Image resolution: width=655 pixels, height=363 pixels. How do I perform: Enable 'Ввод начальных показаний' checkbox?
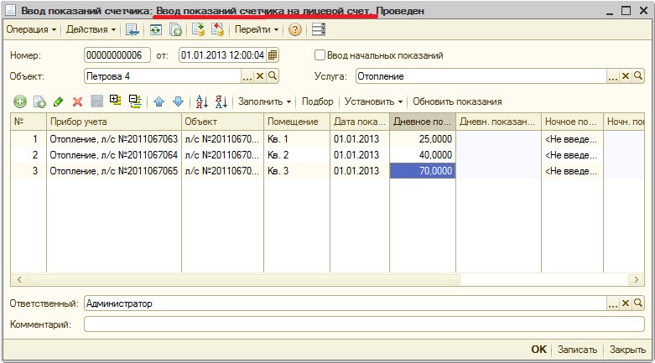click(320, 55)
